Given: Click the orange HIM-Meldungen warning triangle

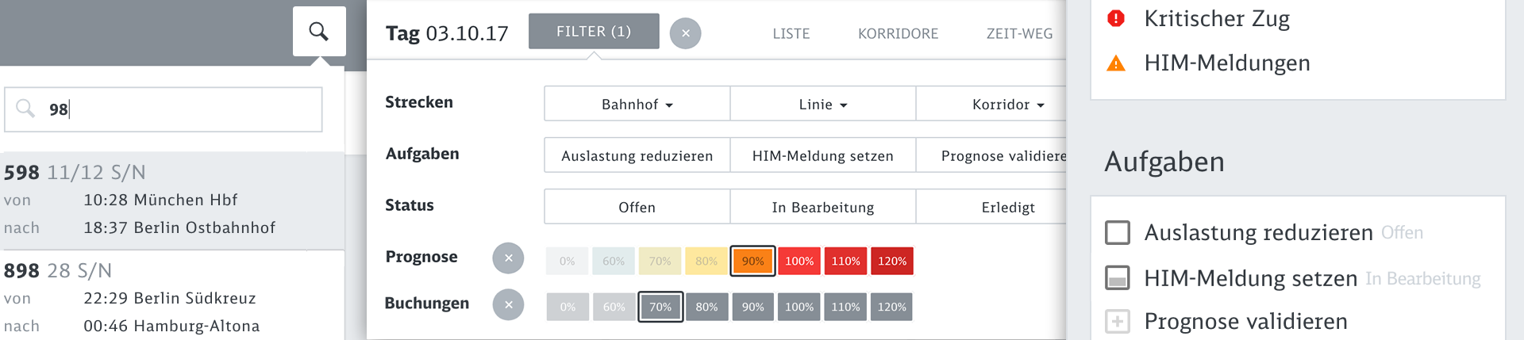Looking at the screenshot, I should pos(1116,63).
